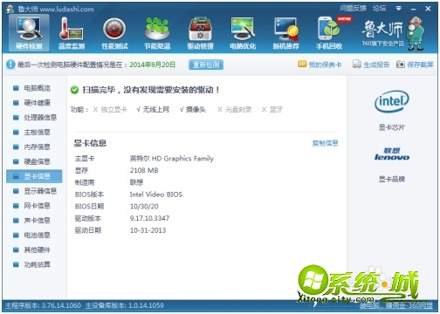The image size is (440, 314).
Task: Launch the 性能测试 performance test
Action: pyautogui.click(x=114, y=33)
